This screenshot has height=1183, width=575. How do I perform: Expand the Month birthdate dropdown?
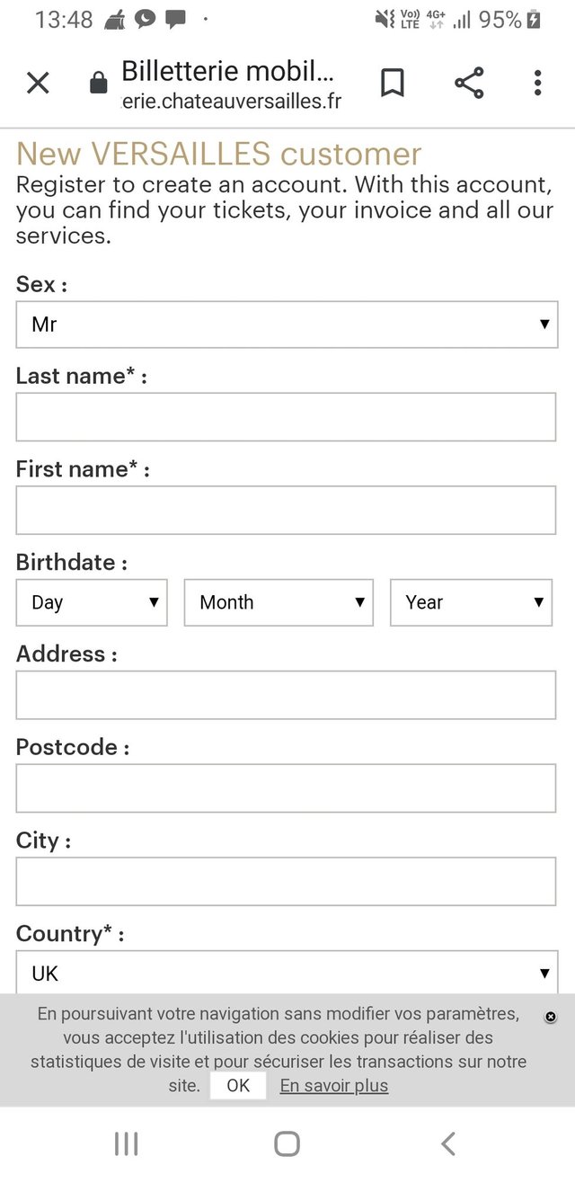point(279,602)
